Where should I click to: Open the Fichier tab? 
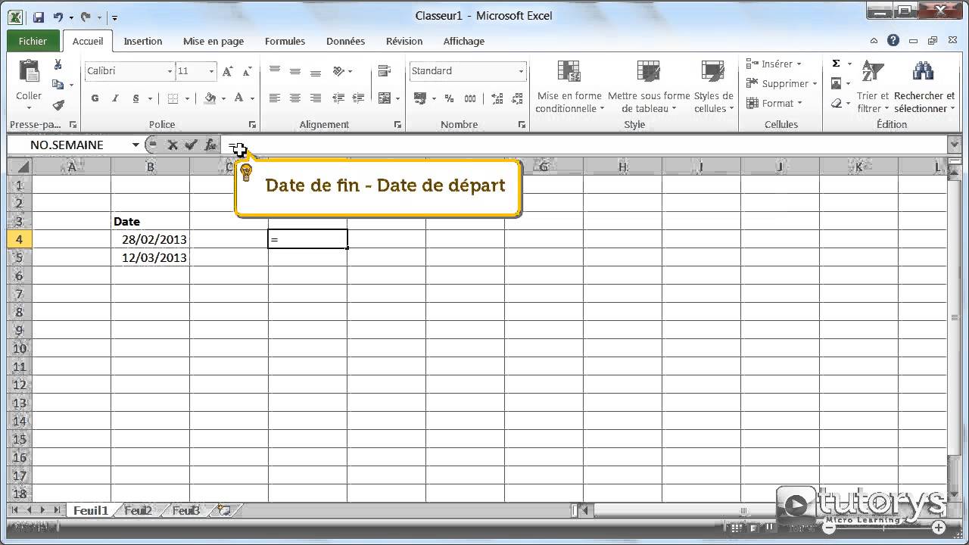pos(33,41)
